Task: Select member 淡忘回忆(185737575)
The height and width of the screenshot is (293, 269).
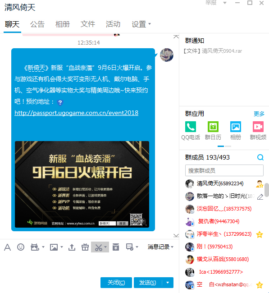Action: (224, 209)
